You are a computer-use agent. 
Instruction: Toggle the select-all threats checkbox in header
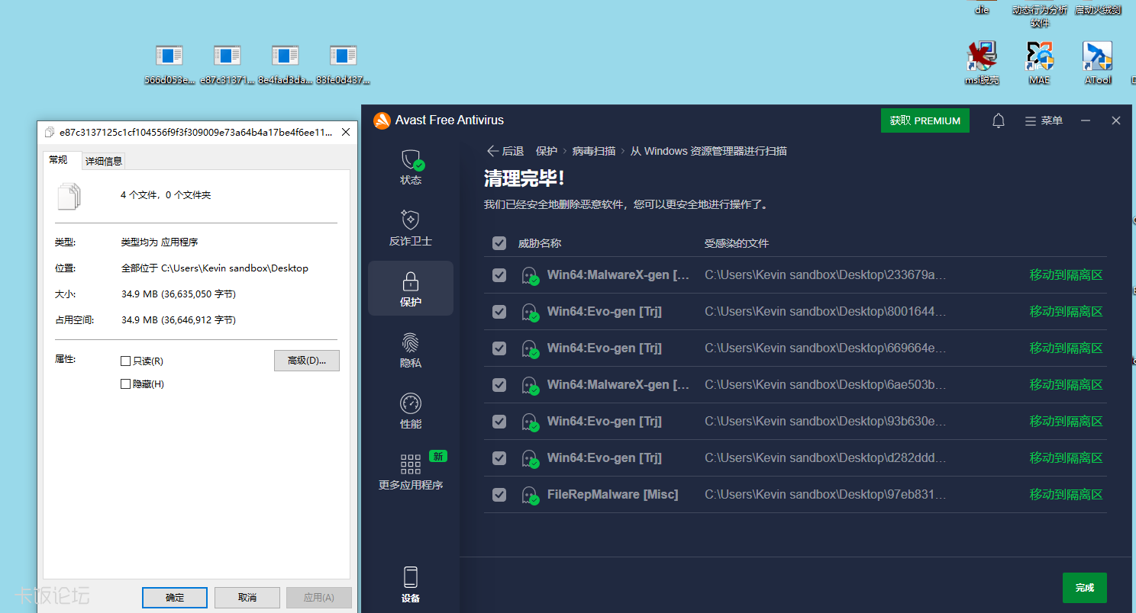[499, 243]
